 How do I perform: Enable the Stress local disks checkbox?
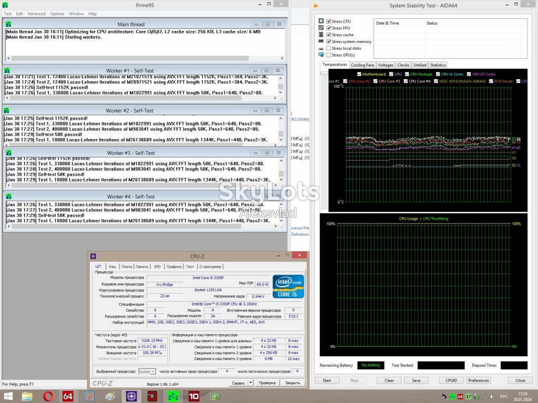tap(329, 48)
